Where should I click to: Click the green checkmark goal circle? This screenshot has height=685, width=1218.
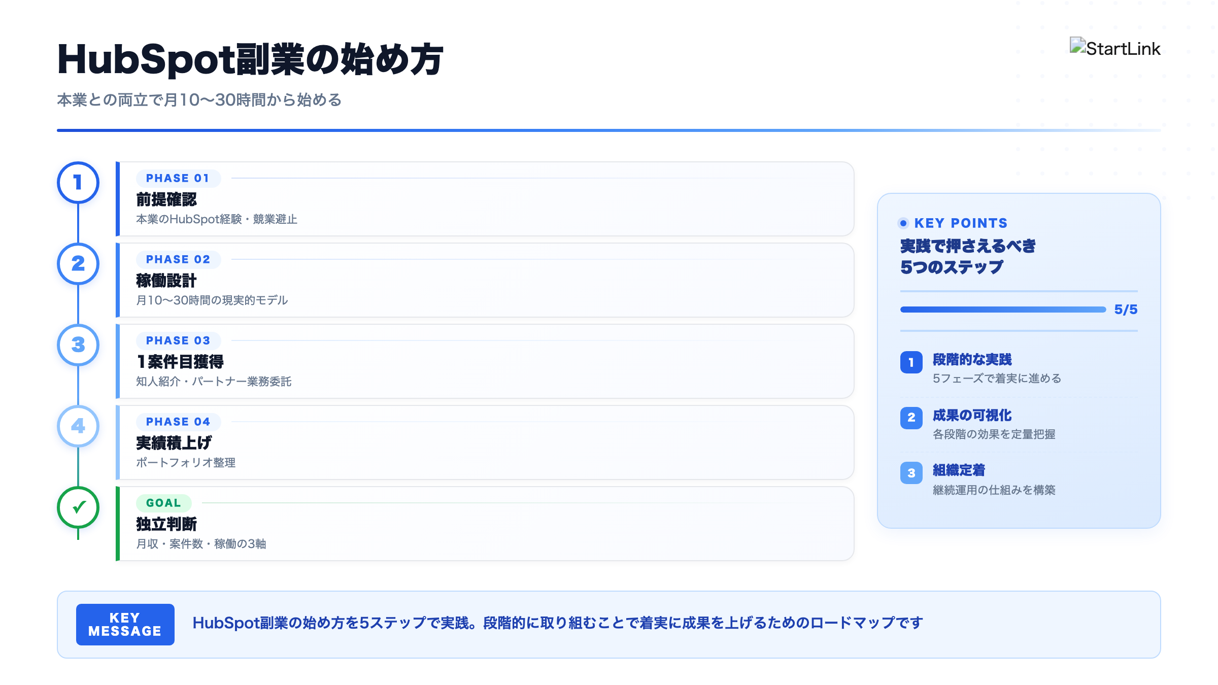(78, 507)
